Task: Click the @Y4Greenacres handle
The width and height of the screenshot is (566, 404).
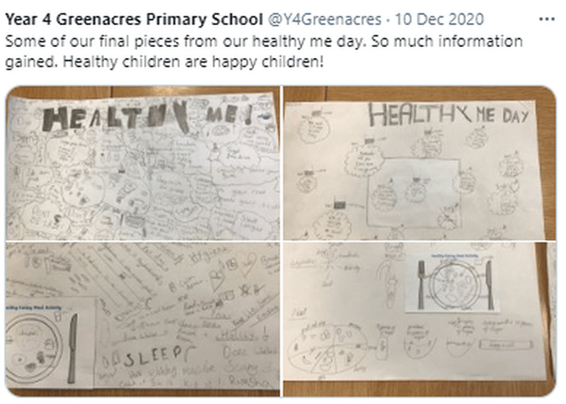Action: coord(324,19)
